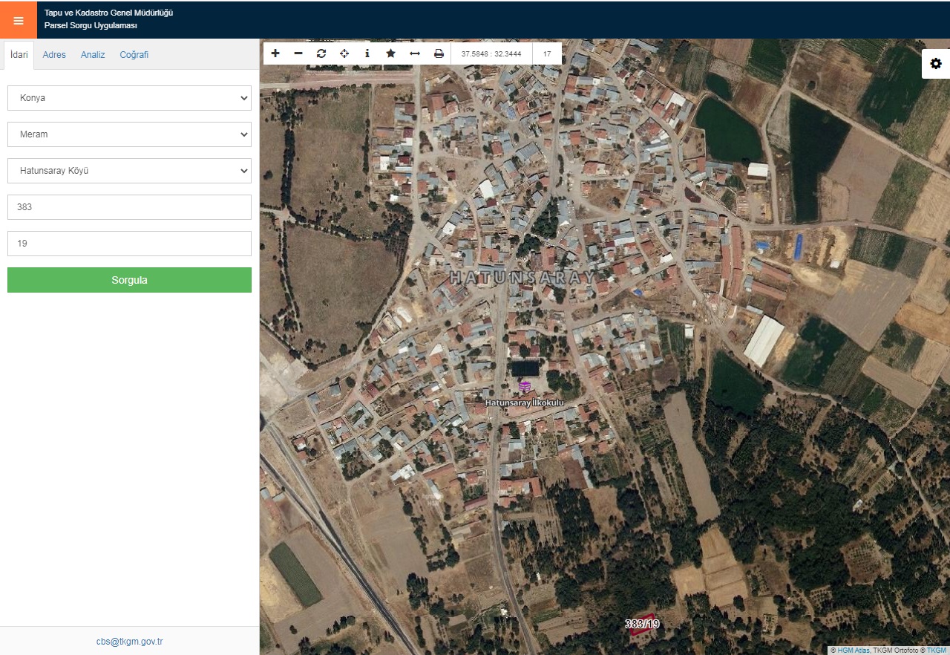Click the zoom out minus icon

tap(298, 53)
